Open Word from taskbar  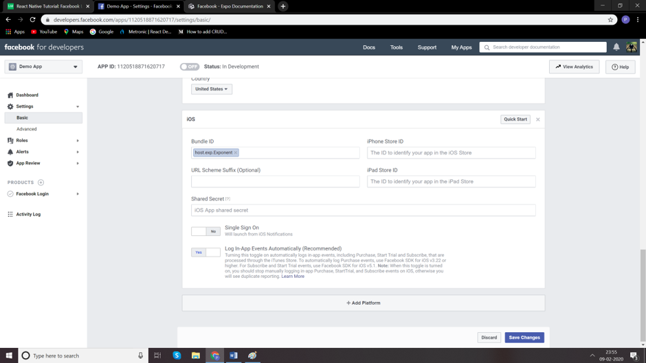(234, 355)
